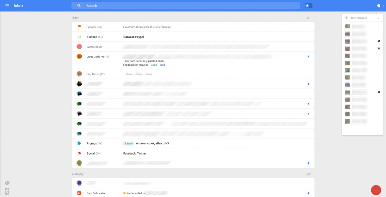Click the Promos tag icon
Screen dimensions: 386x197
click(x=79, y=143)
